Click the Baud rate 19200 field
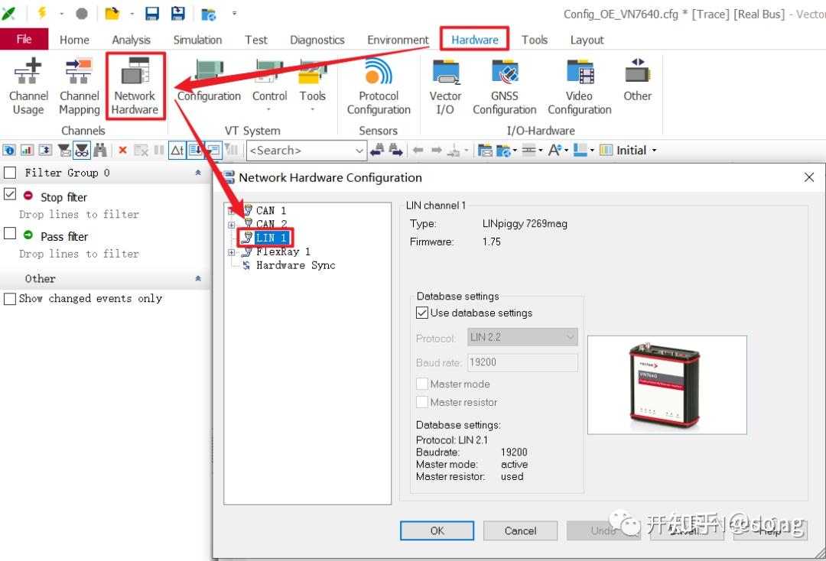Image resolution: width=826 pixels, height=561 pixels. pos(522,362)
